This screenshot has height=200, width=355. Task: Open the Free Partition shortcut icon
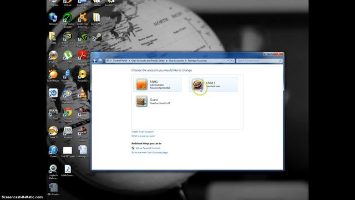pos(68,96)
